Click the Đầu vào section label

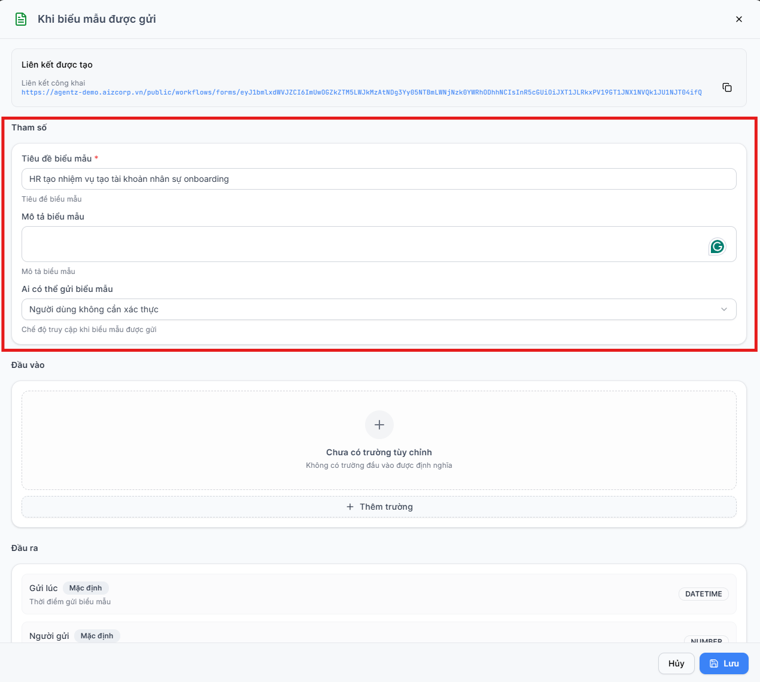(x=28, y=365)
